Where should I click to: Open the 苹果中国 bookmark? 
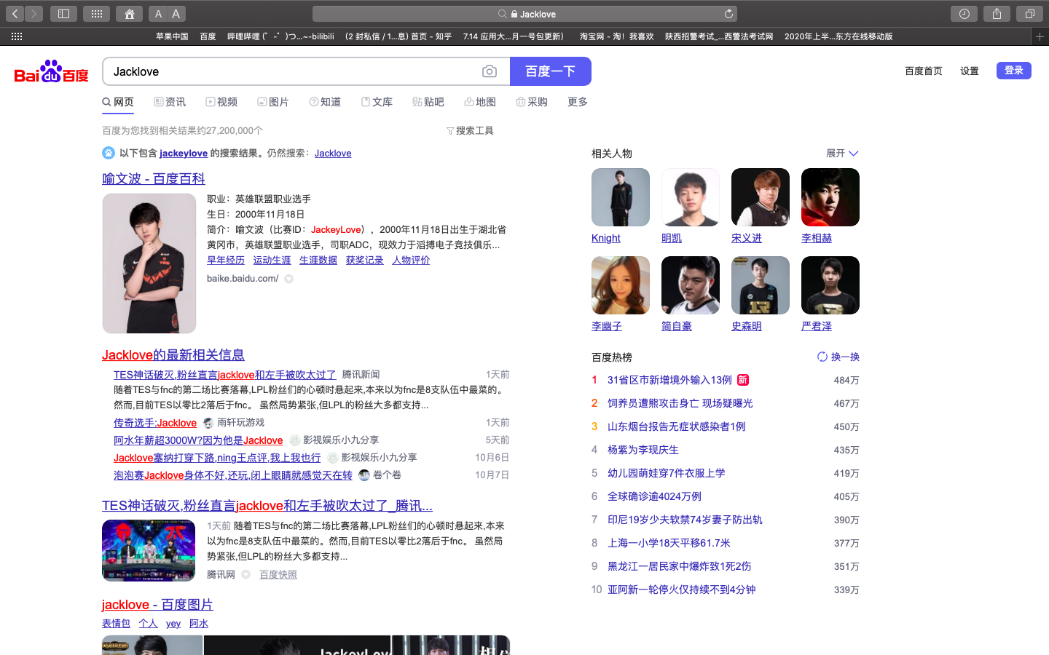tap(172, 36)
